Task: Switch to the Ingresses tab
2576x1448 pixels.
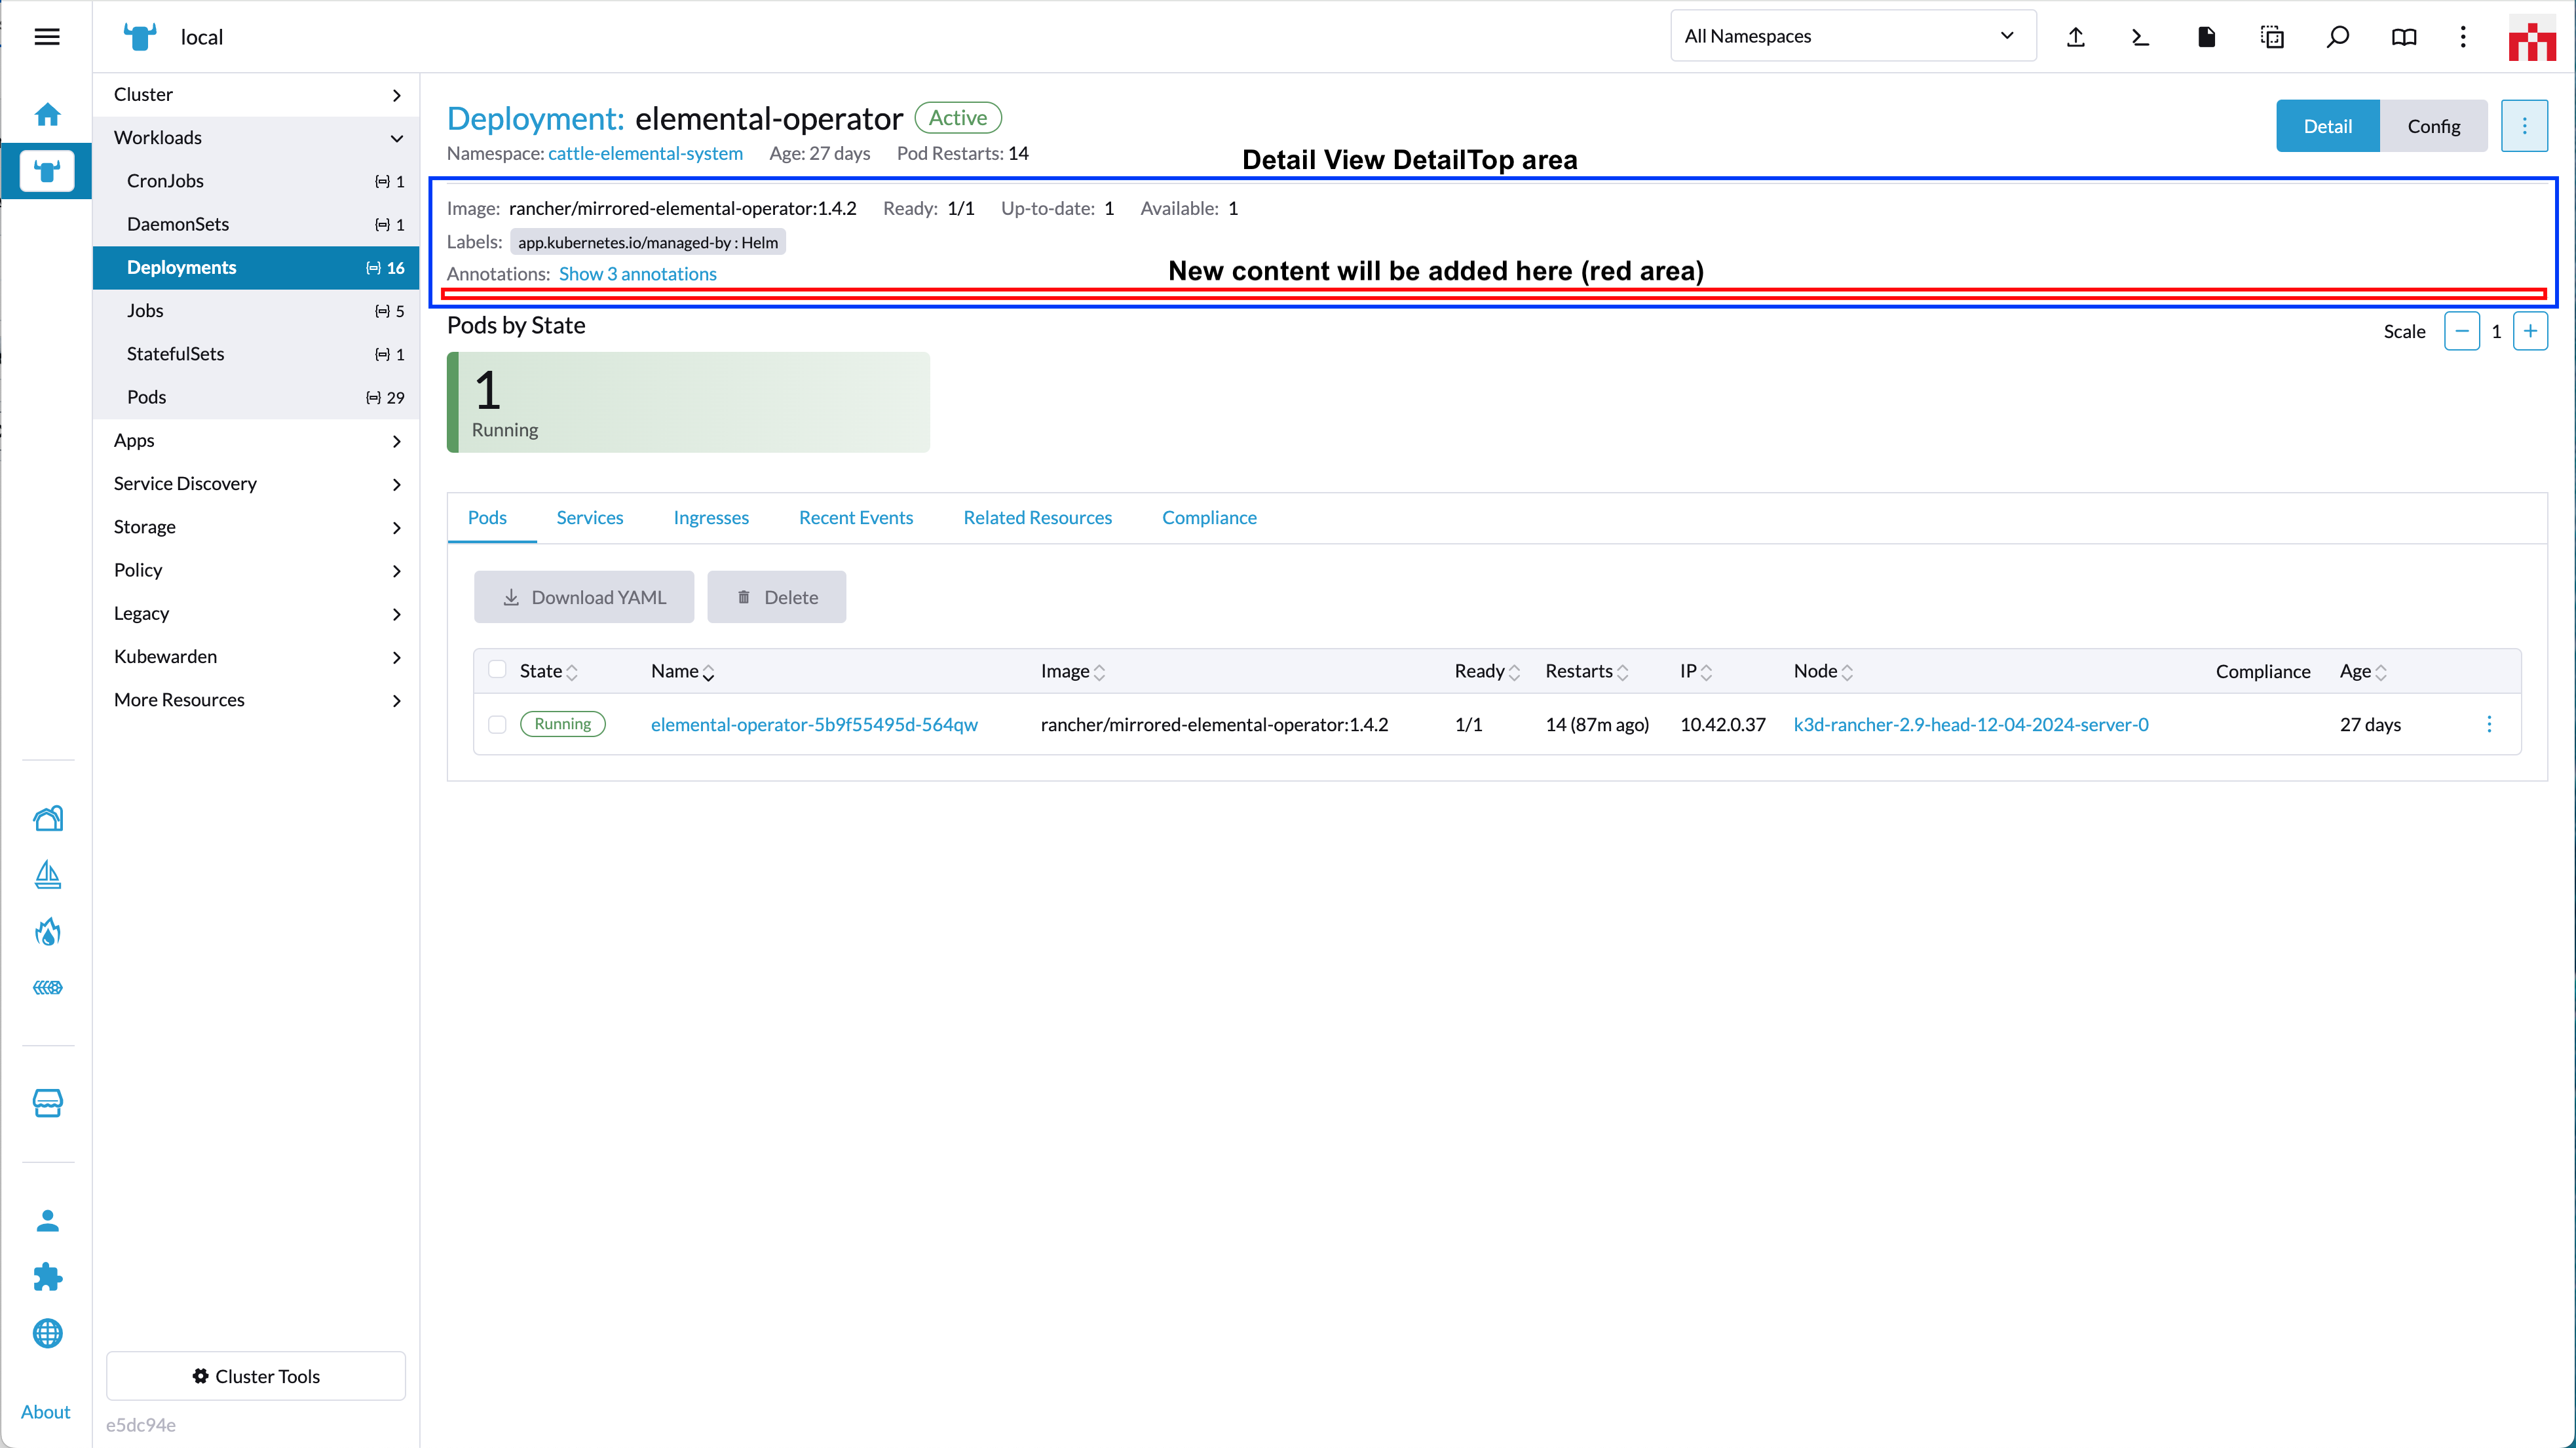Action: [x=711, y=518]
